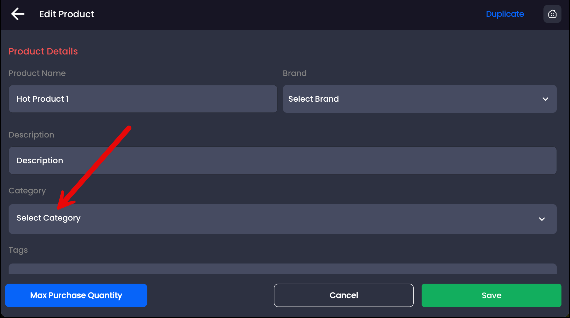Viewport: 570px width, 318px height.
Task: Click the Product Name field label
Action: pyautogui.click(x=37, y=73)
